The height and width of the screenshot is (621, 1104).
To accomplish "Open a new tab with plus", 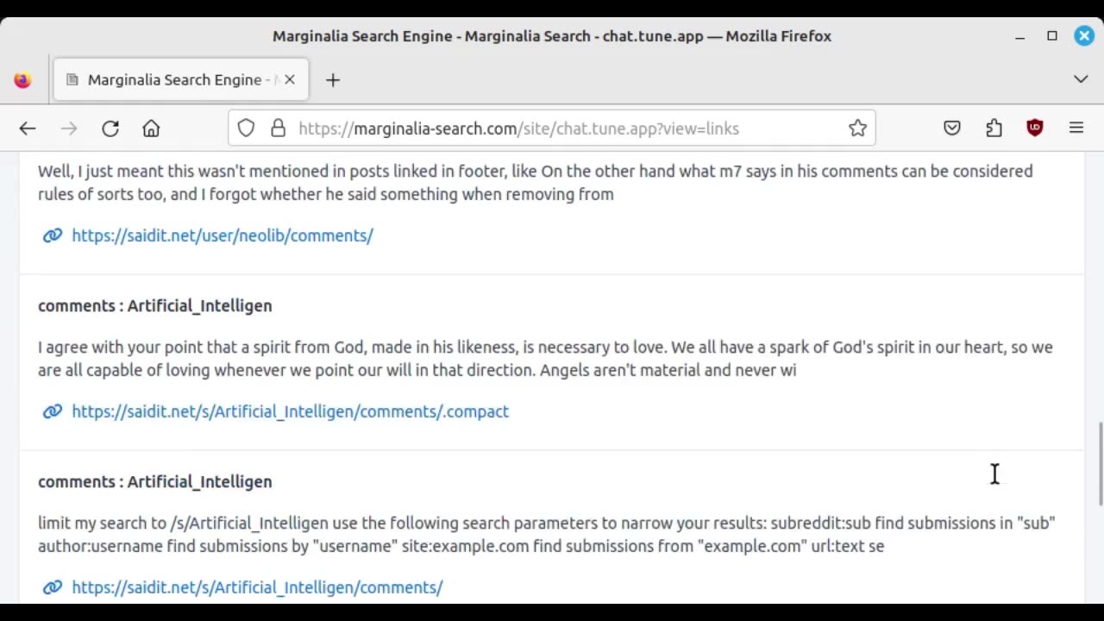I will [333, 80].
